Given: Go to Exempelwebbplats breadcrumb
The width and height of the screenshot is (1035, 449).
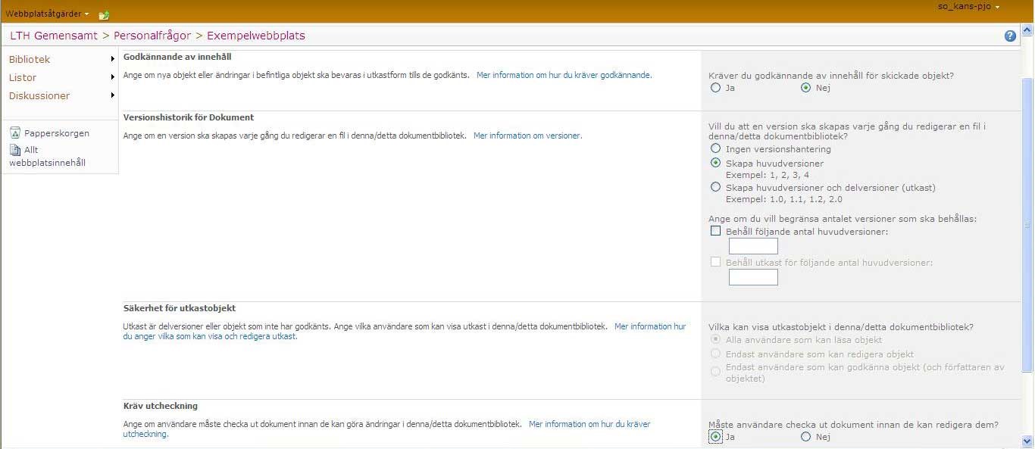Looking at the screenshot, I should pyautogui.click(x=256, y=36).
